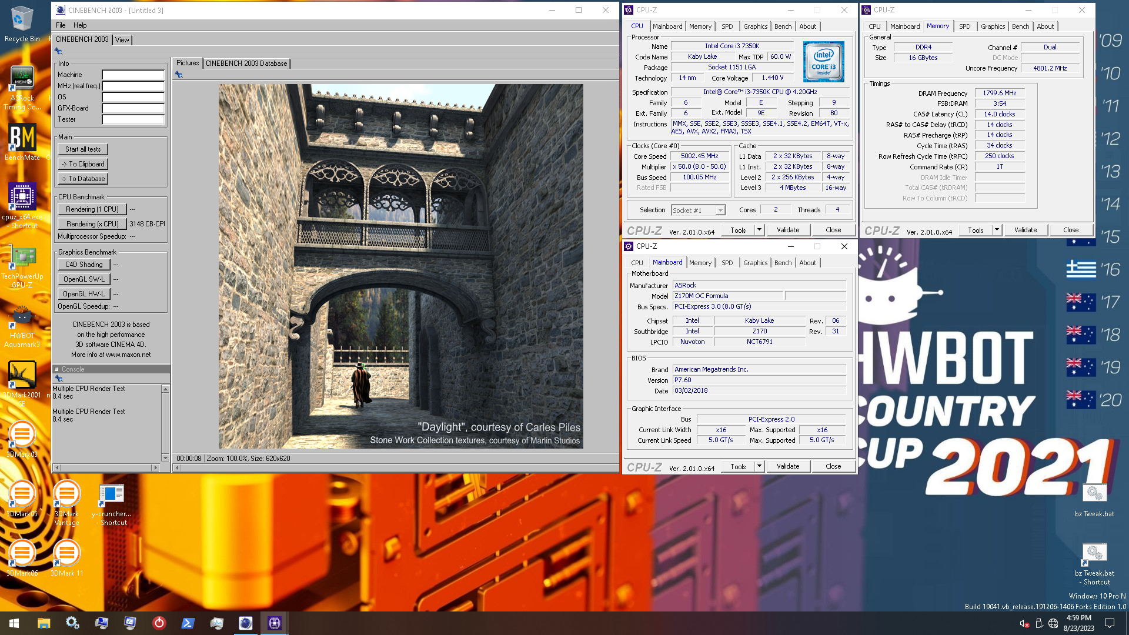Click Validate in top-left CPU-Z window

click(788, 230)
